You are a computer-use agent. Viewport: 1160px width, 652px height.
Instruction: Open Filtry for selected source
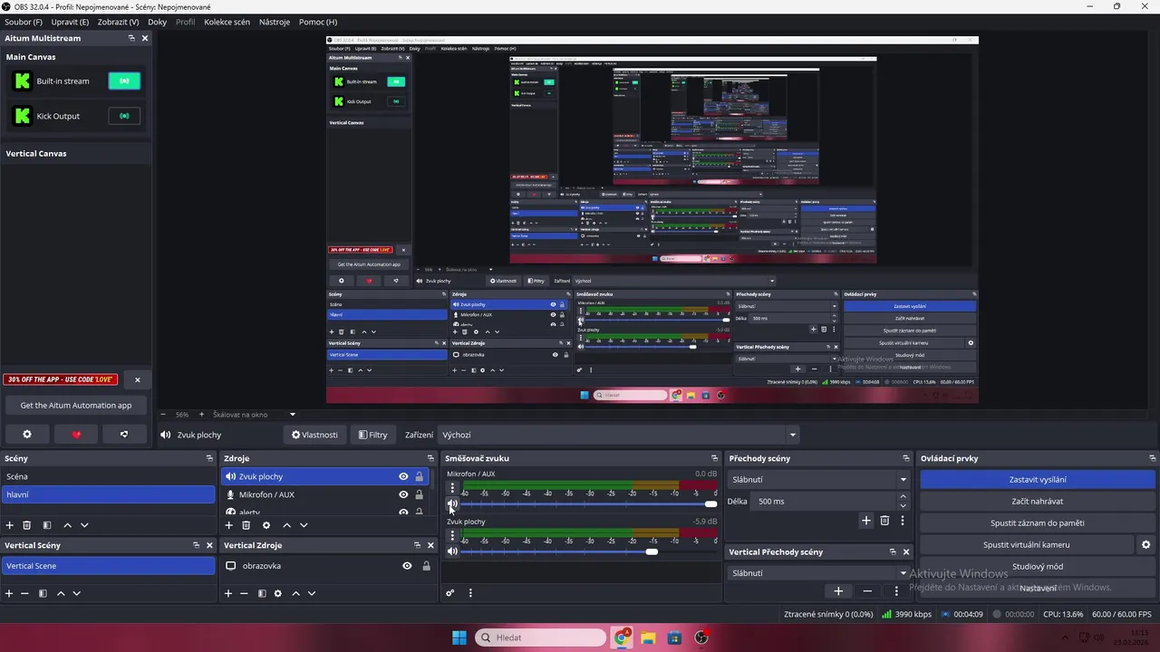(372, 435)
